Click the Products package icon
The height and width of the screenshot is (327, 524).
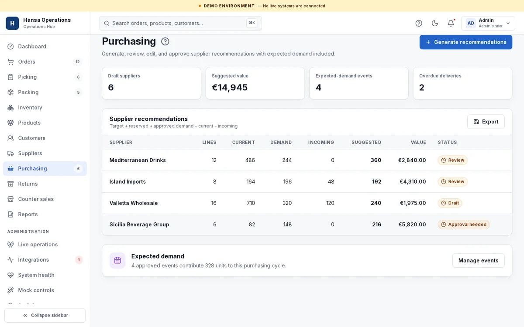pos(10,123)
